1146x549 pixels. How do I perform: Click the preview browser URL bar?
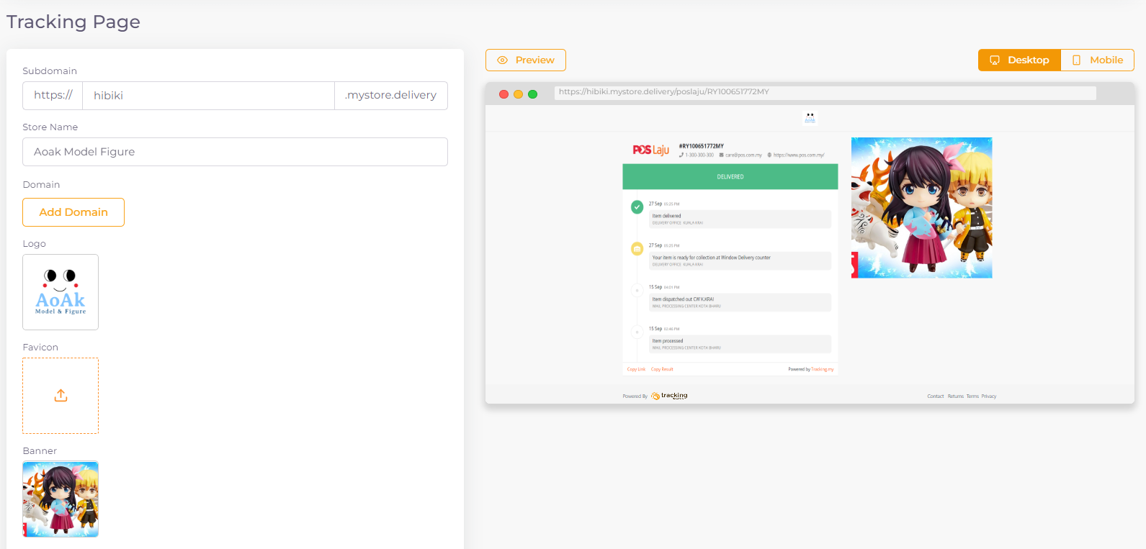pos(825,92)
